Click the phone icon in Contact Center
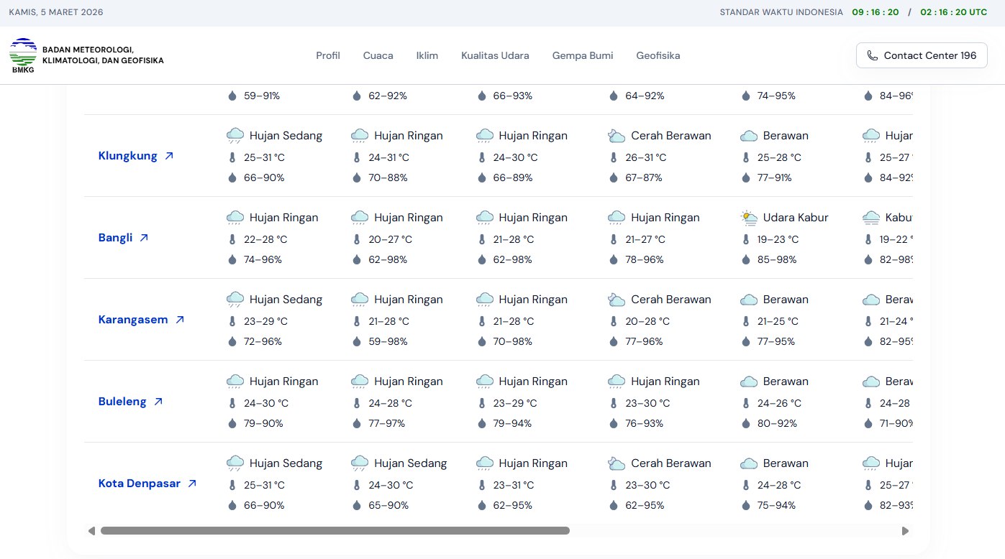 click(x=873, y=55)
